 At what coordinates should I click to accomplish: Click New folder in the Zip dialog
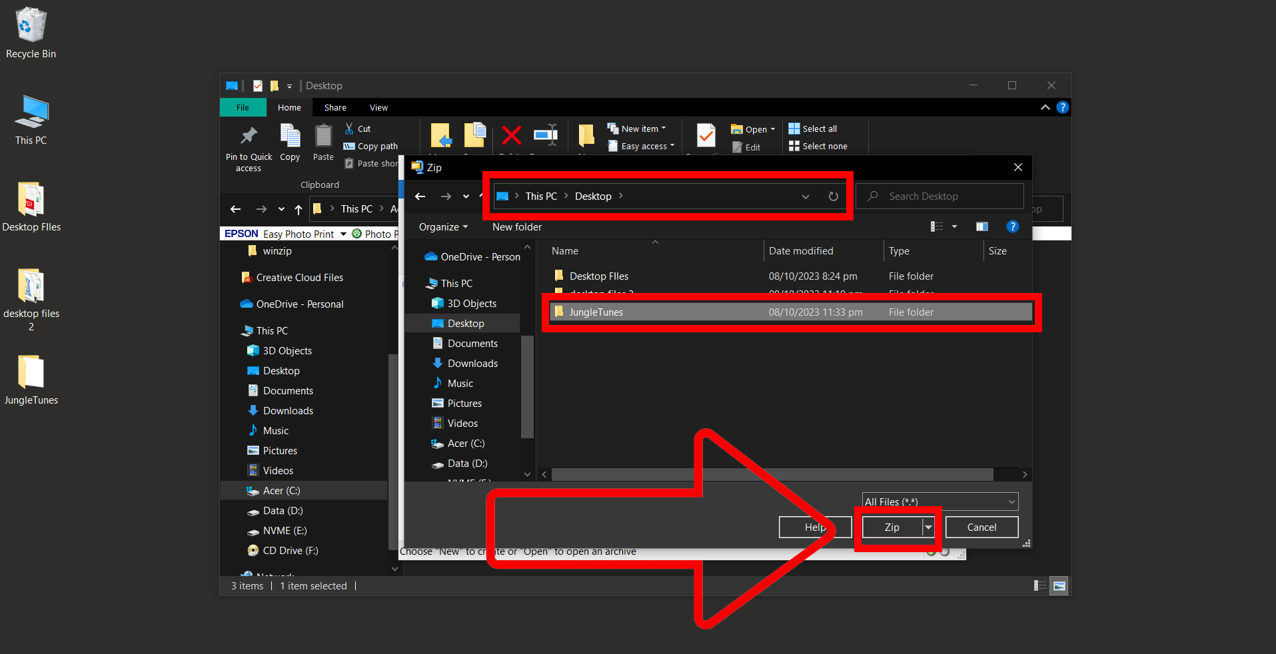[516, 226]
